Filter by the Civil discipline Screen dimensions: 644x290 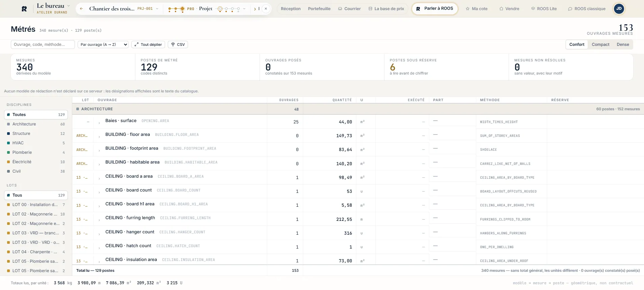pyautogui.click(x=36, y=171)
